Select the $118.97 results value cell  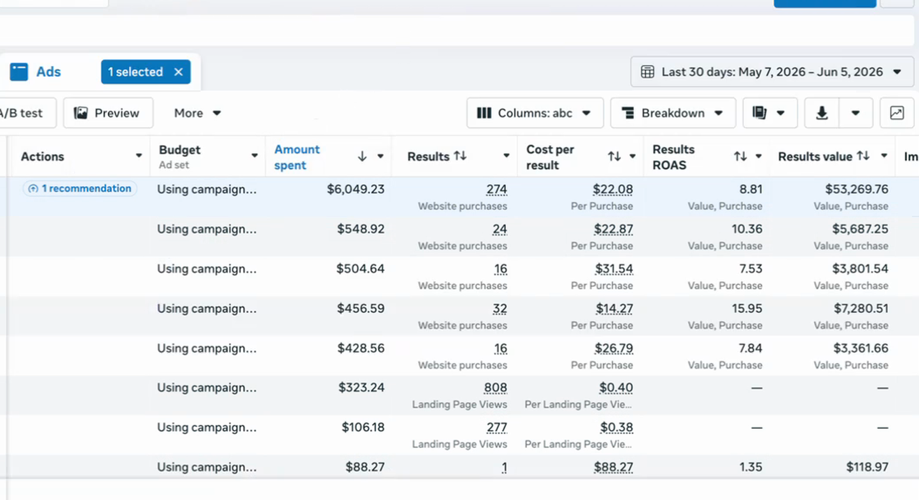(867, 467)
